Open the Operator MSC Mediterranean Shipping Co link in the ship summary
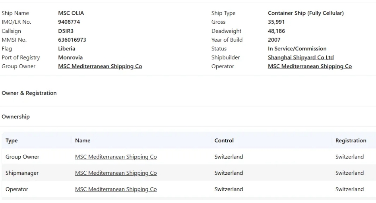 click(310, 66)
